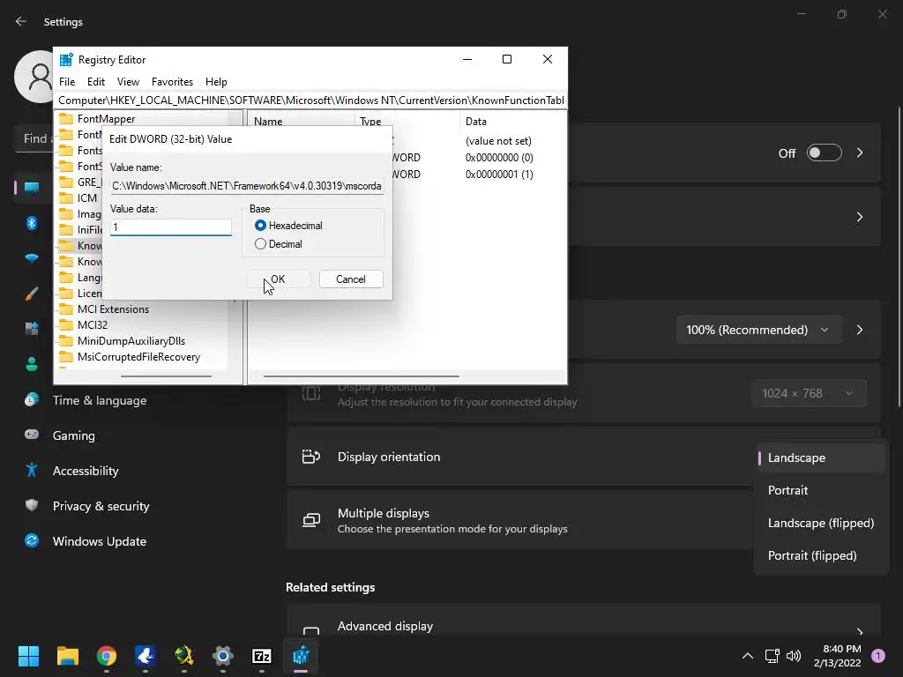Open Time & language settings
903x677 pixels.
(100, 400)
